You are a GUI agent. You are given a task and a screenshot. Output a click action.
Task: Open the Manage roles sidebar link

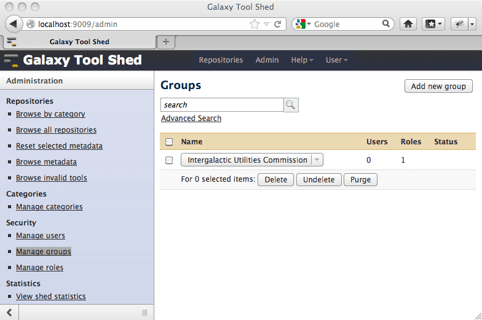(39, 268)
